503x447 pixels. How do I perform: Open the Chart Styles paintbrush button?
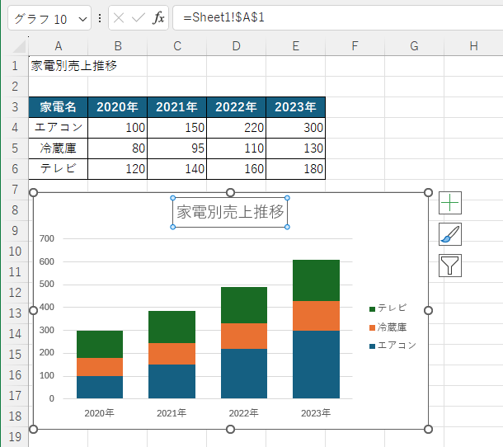coord(450,234)
